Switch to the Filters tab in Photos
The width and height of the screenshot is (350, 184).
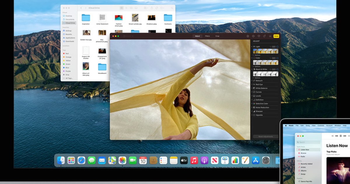click(207, 36)
